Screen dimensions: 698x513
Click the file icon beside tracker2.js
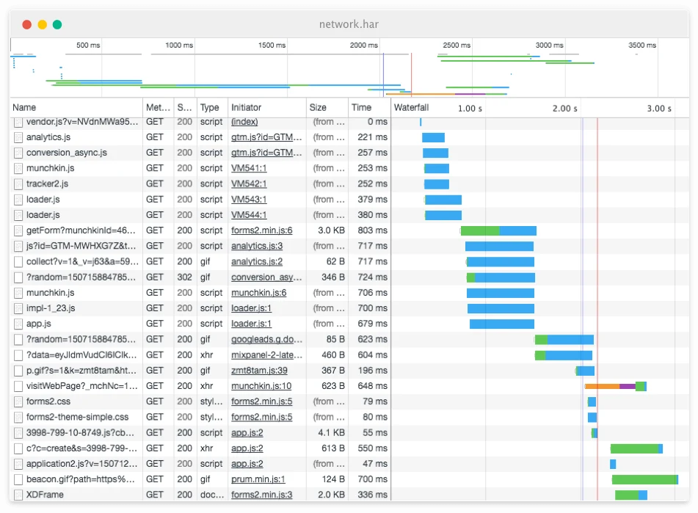pos(18,184)
